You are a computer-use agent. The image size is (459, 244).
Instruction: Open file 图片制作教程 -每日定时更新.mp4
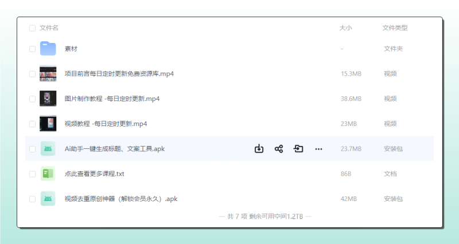[112, 99]
